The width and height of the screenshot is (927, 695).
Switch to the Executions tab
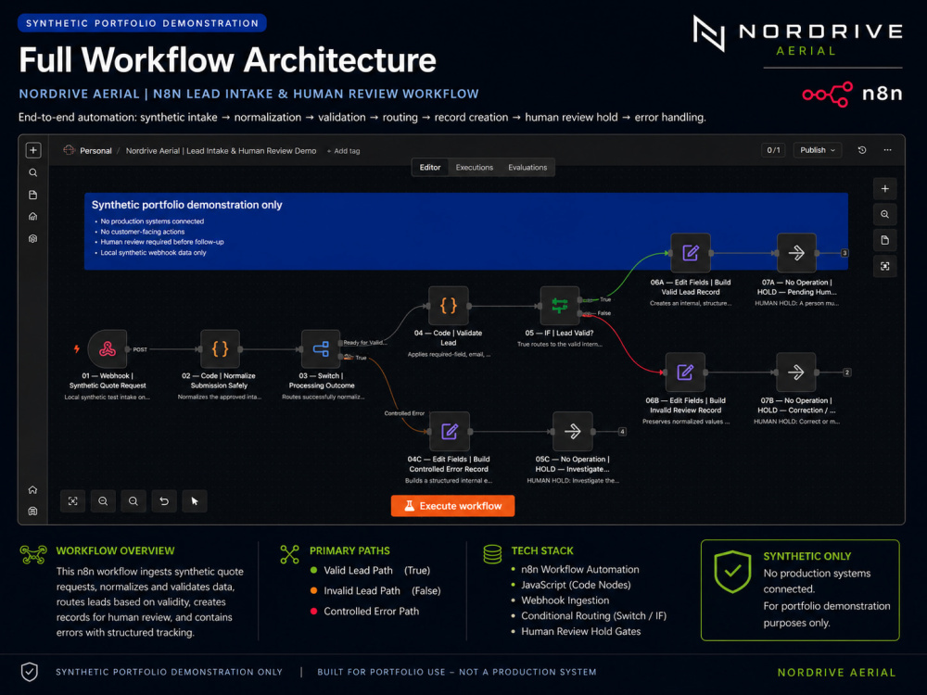tap(474, 167)
